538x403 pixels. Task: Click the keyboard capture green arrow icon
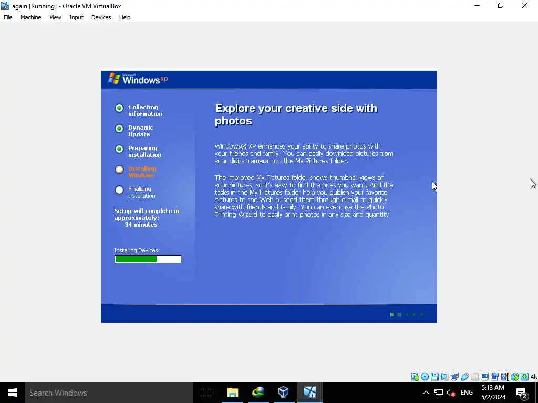coord(525,377)
